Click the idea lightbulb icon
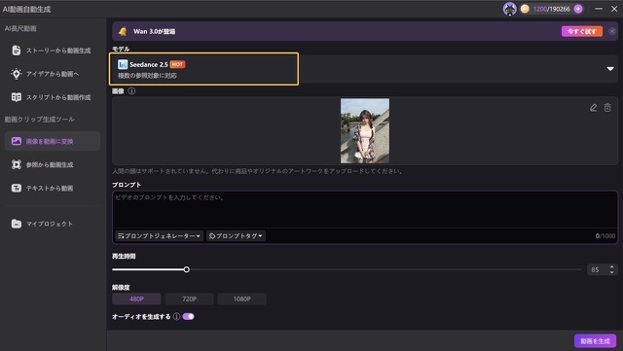The width and height of the screenshot is (623, 351). 17,74
